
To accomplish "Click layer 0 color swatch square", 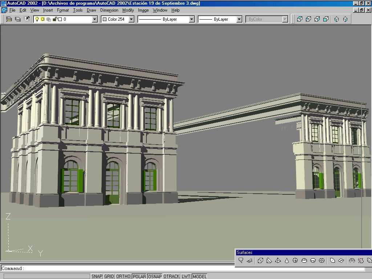I will point(60,19).
